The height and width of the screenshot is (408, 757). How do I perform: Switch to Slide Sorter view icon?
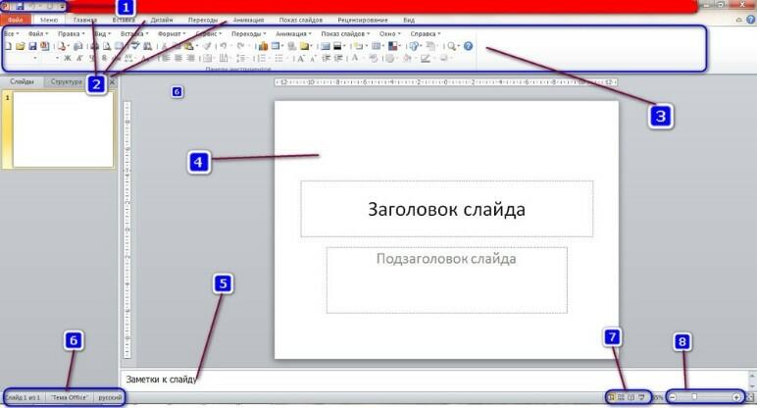pos(622,397)
